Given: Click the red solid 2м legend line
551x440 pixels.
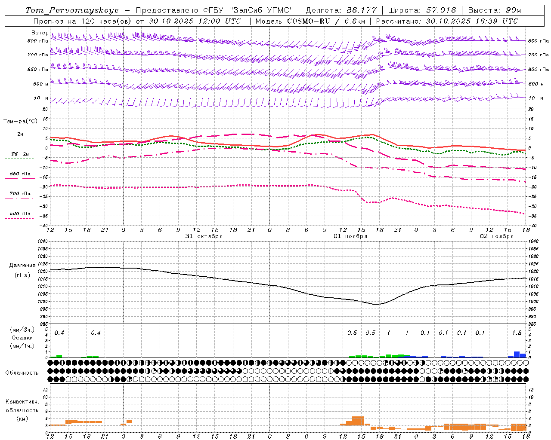Looking at the screenshot, I should [20, 139].
